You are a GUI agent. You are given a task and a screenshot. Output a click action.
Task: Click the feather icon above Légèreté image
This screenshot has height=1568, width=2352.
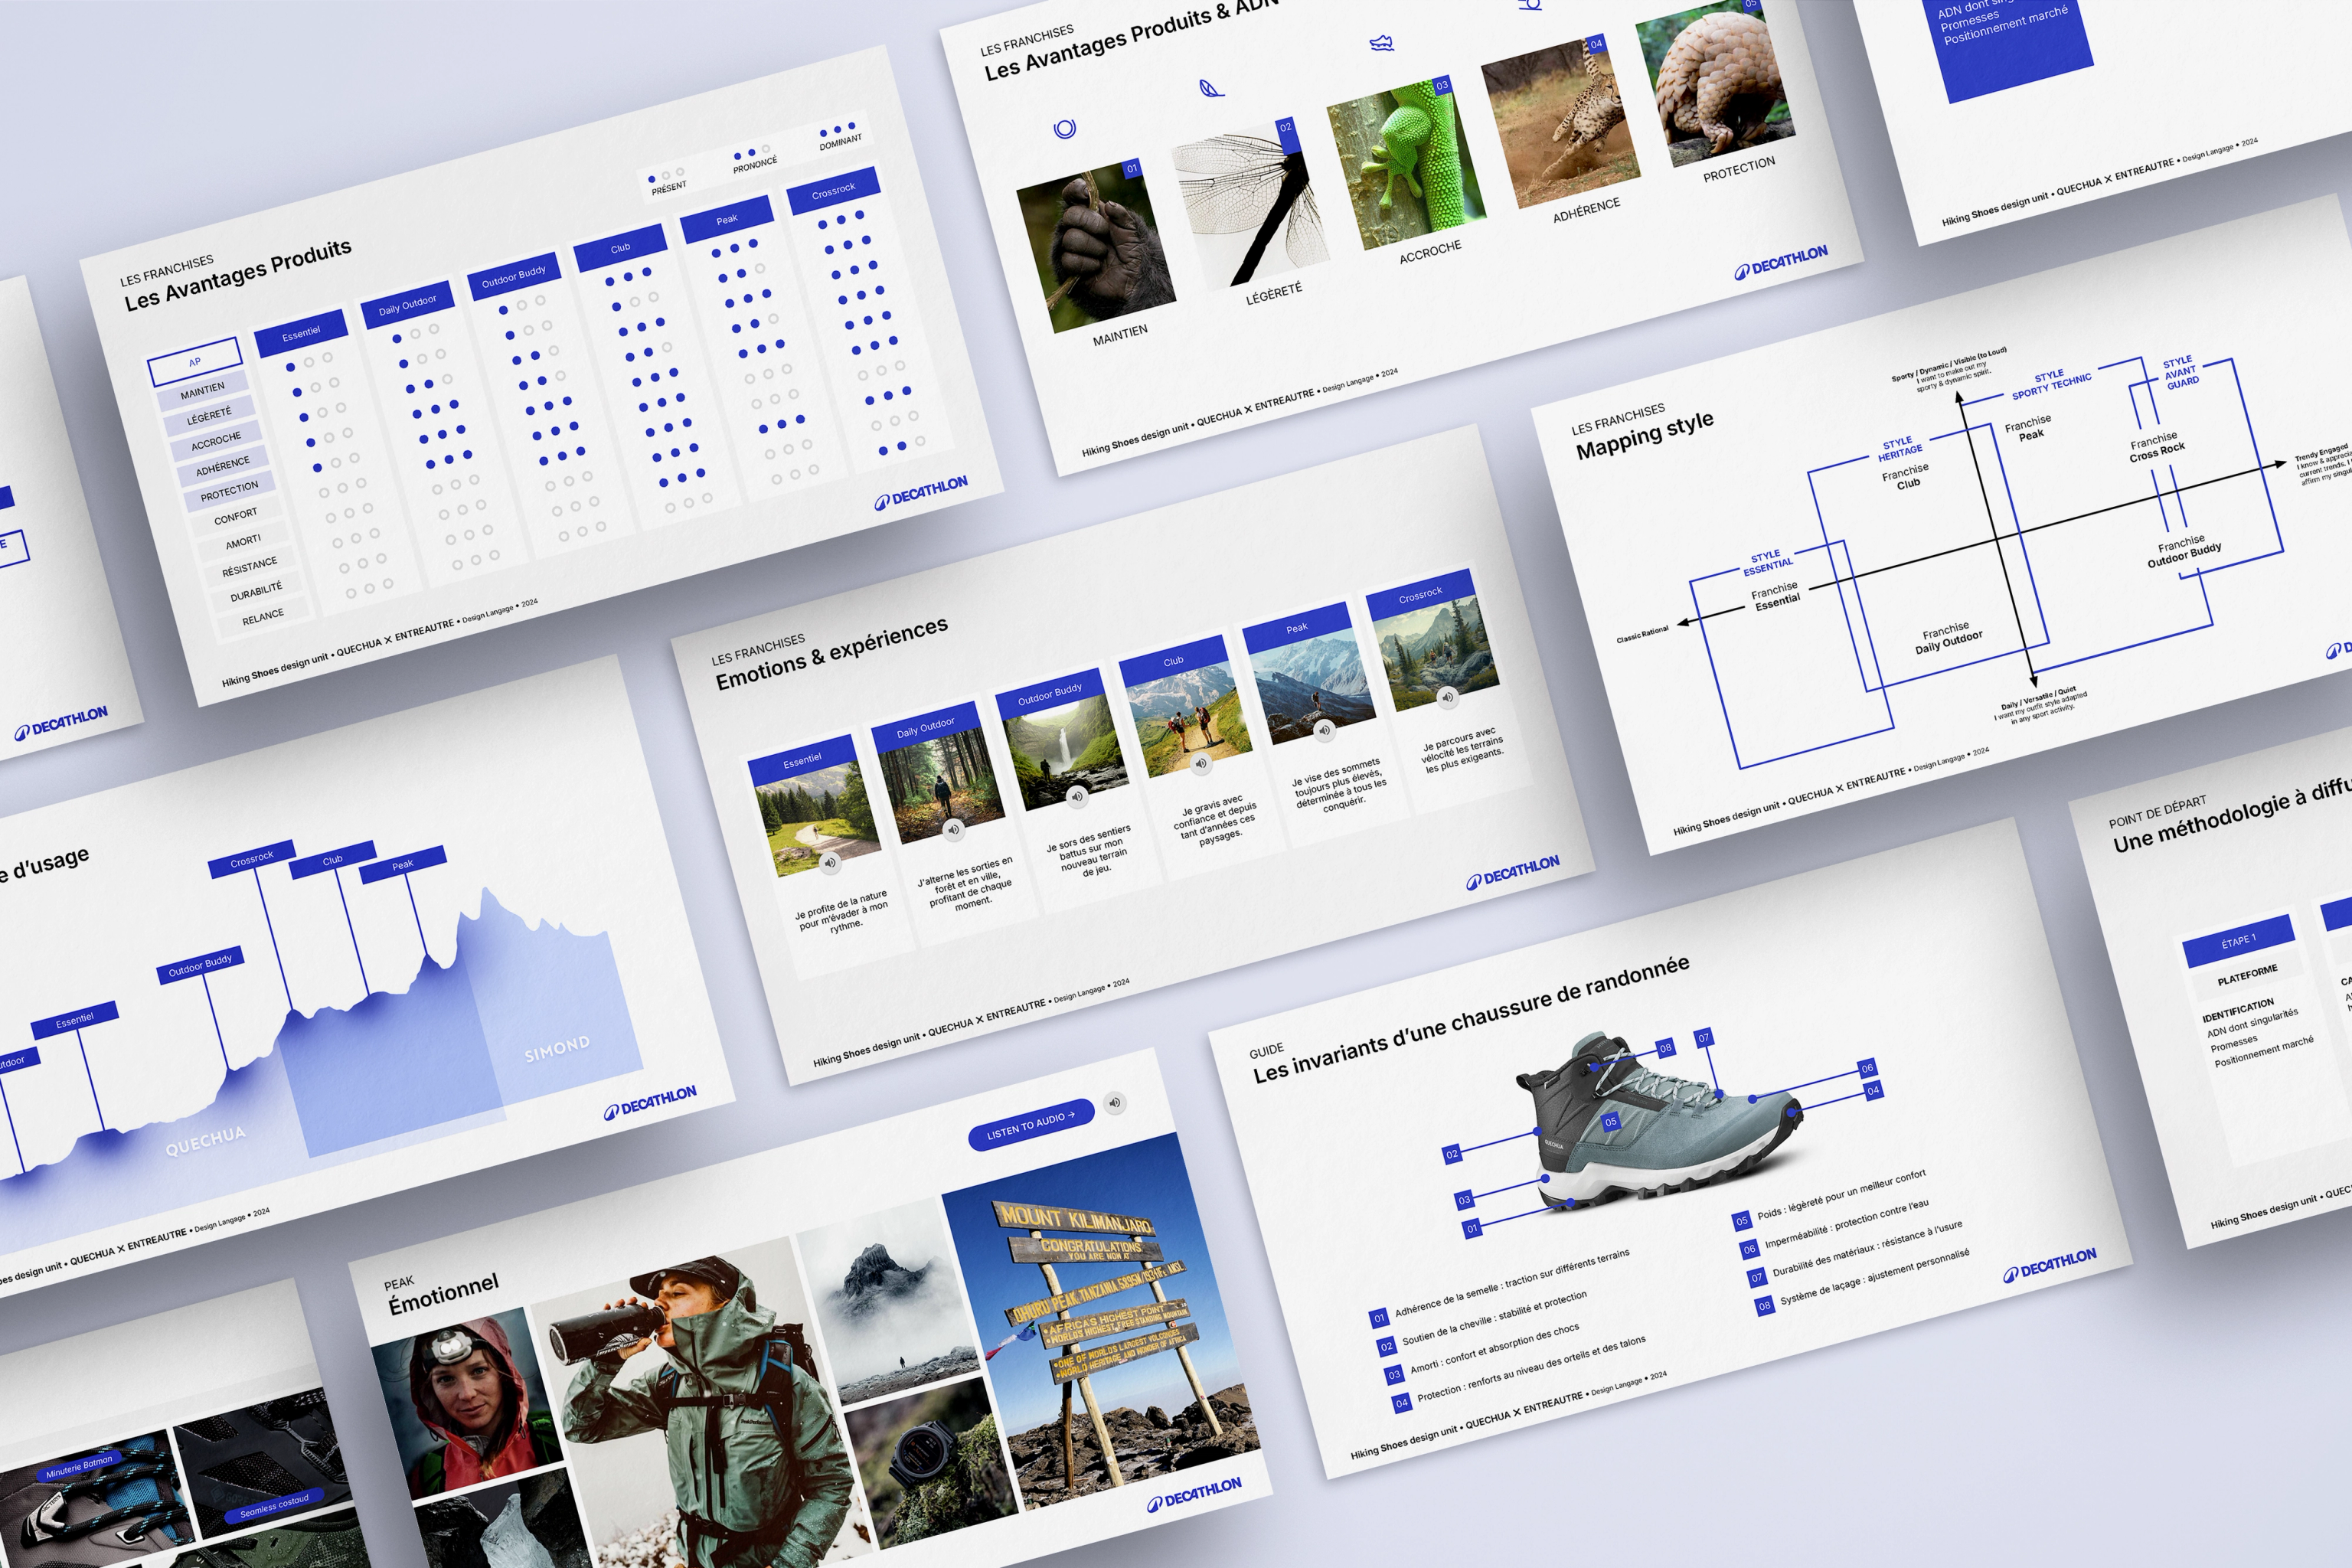[1211, 88]
